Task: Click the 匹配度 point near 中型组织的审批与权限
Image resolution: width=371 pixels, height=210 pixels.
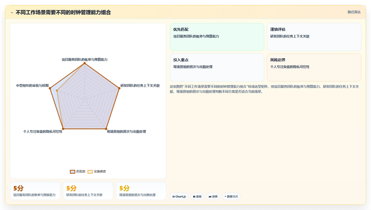Action: pyautogui.click(x=50, y=88)
